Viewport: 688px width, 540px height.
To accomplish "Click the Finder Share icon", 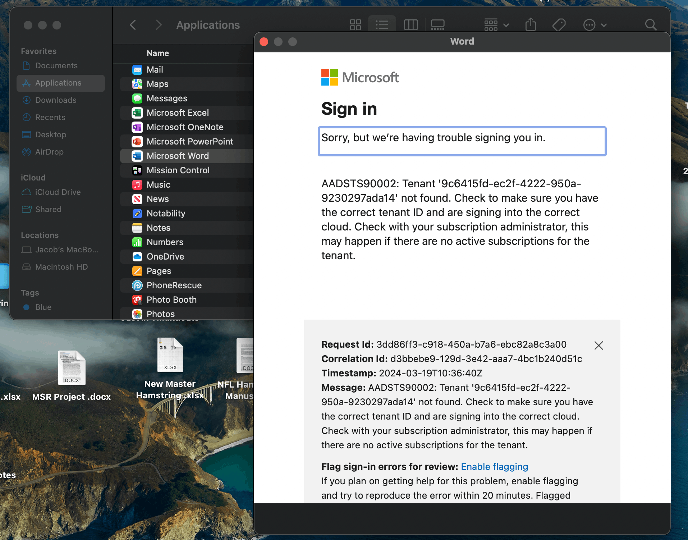I will pyautogui.click(x=531, y=25).
